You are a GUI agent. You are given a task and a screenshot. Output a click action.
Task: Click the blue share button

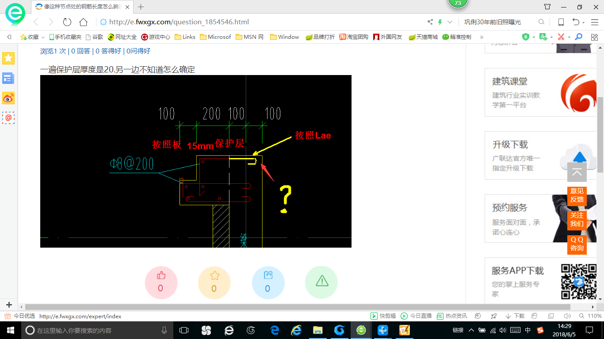(x=268, y=282)
